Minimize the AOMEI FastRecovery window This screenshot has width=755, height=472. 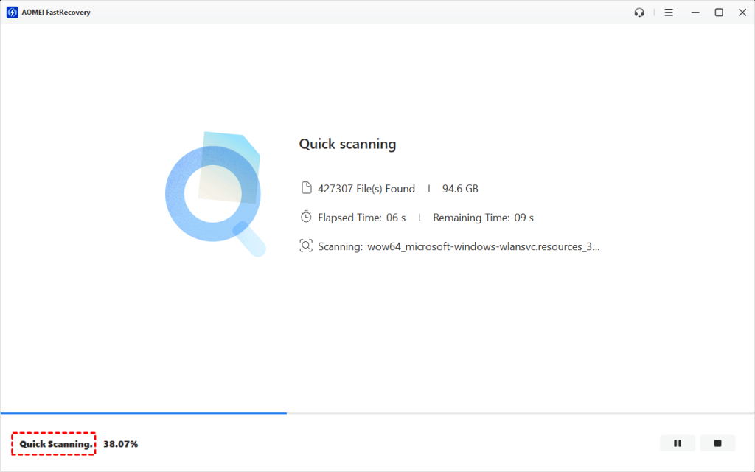pyautogui.click(x=695, y=13)
